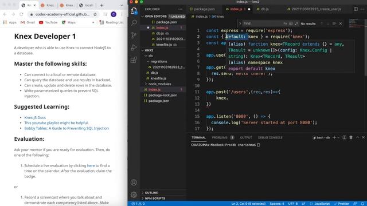This screenshot has height=206, width=367.
Task: Click the Find input field
Action: pyautogui.click(x=262, y=23)
